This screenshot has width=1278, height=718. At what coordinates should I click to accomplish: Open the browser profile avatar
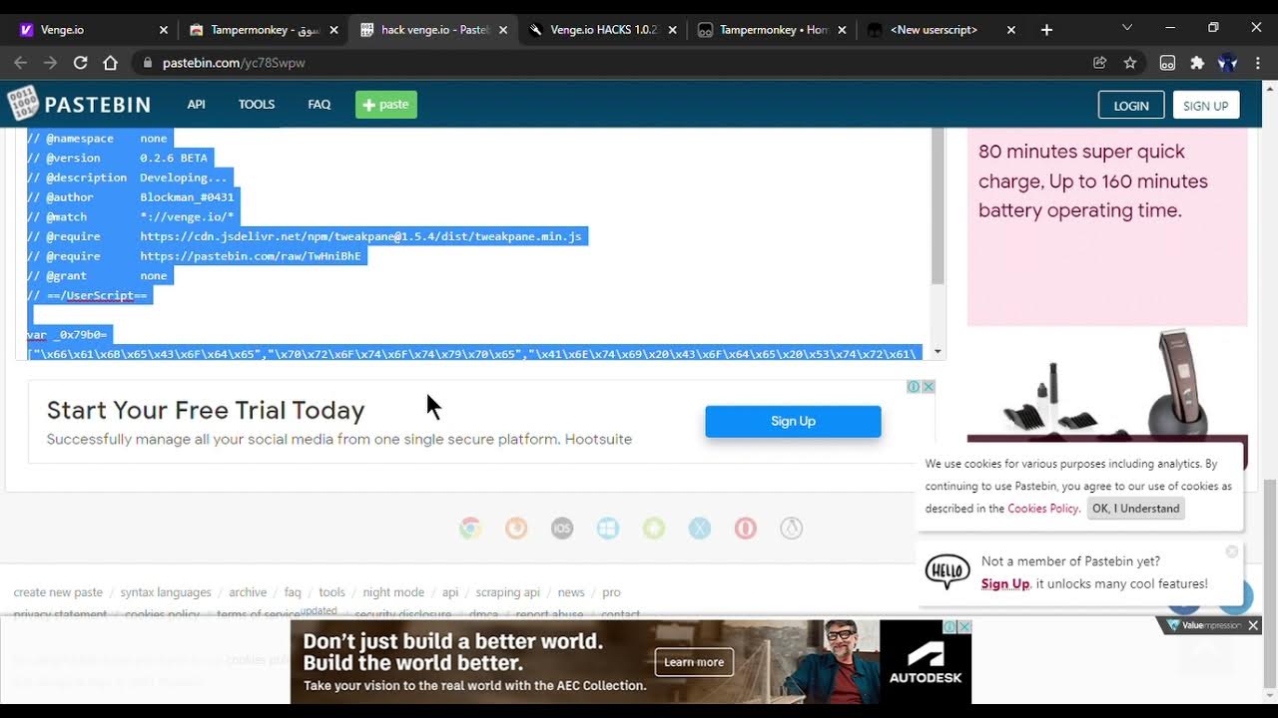tap(1228, 63)
